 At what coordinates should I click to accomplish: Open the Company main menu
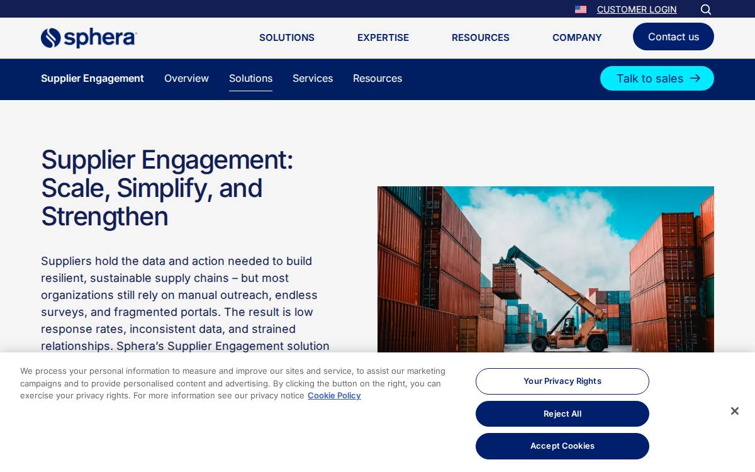577,37
